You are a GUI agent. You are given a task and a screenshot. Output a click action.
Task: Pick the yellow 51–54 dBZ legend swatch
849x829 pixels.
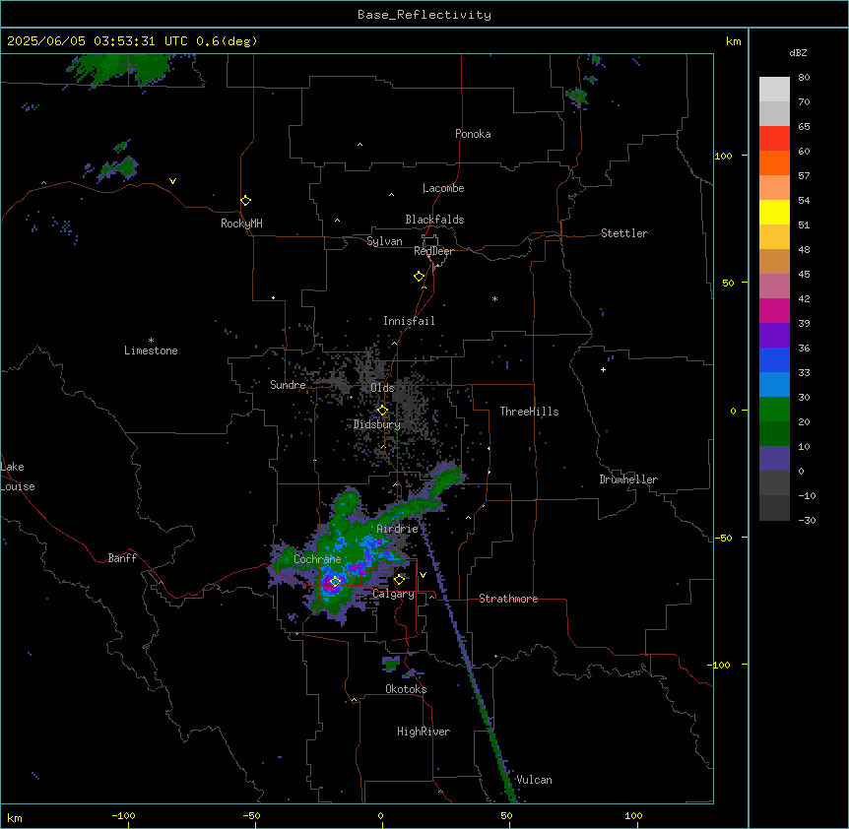tap(774, 212)
